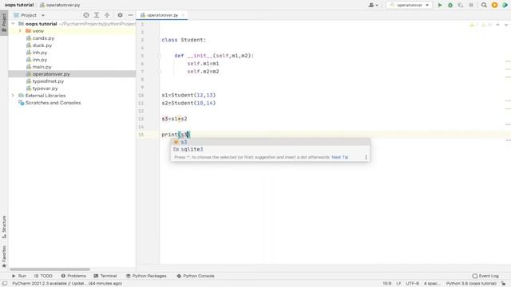
Task: Run with coverage icon in toolbar
Action: pyautogui.click(x=461, y=6)
